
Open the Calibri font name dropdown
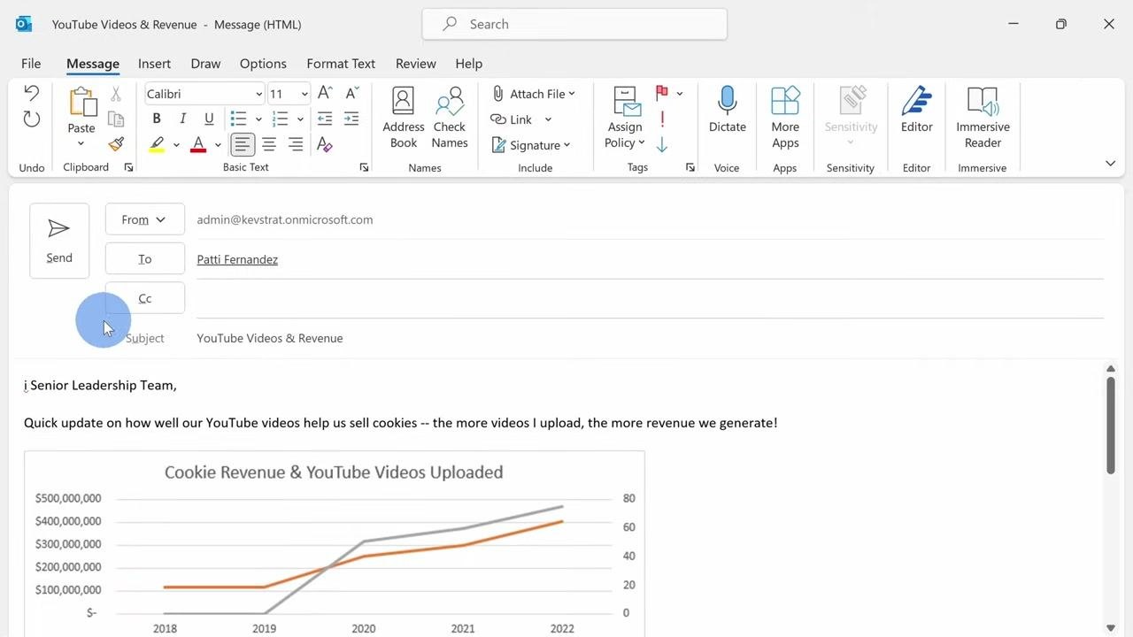(258, 94)
